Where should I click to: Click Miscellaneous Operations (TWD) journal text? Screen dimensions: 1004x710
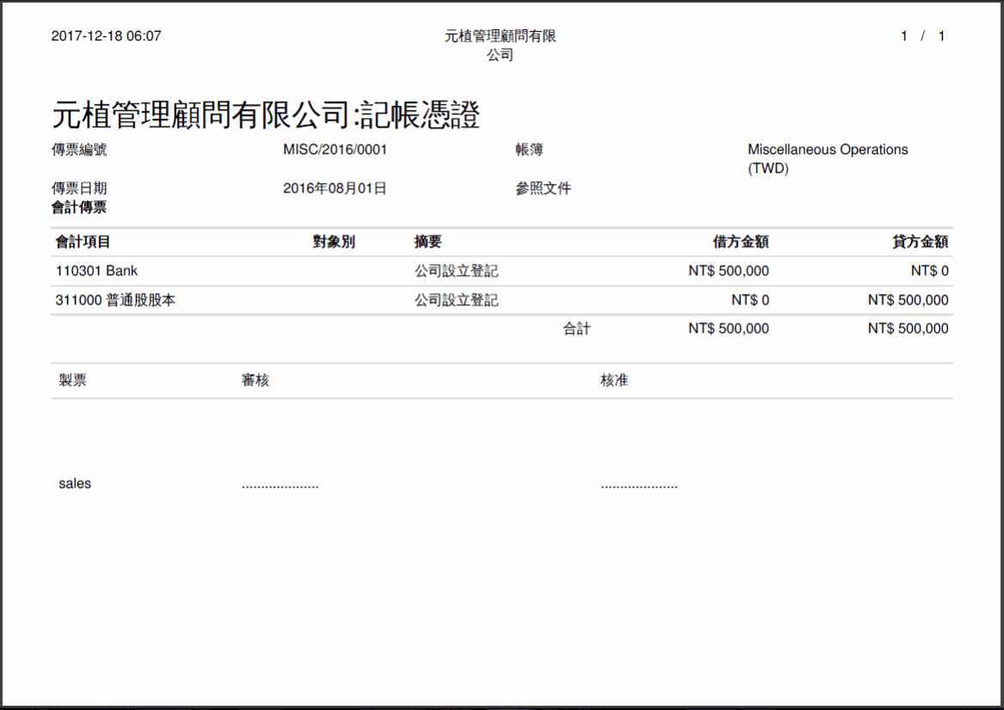[x=827, y=159]
